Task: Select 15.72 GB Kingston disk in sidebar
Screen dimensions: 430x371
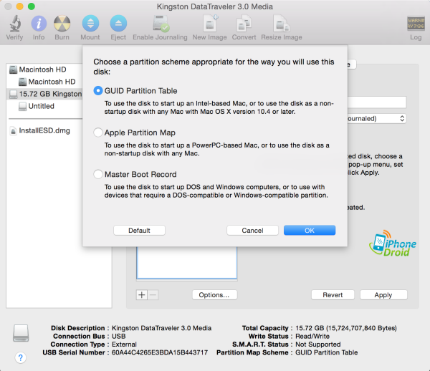Action: [x=44, y=94]
